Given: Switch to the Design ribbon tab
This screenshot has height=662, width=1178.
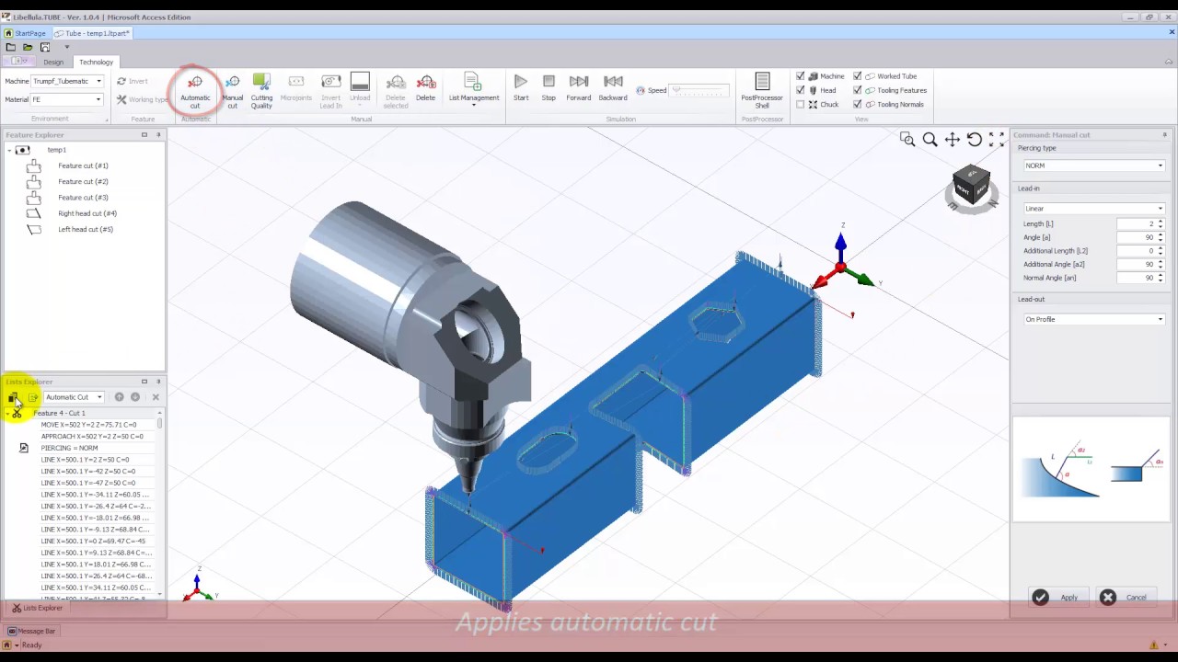Looking at the screenshot, I should tap(53, 63).
